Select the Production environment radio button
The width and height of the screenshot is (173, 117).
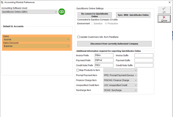[x=106, y=23]
